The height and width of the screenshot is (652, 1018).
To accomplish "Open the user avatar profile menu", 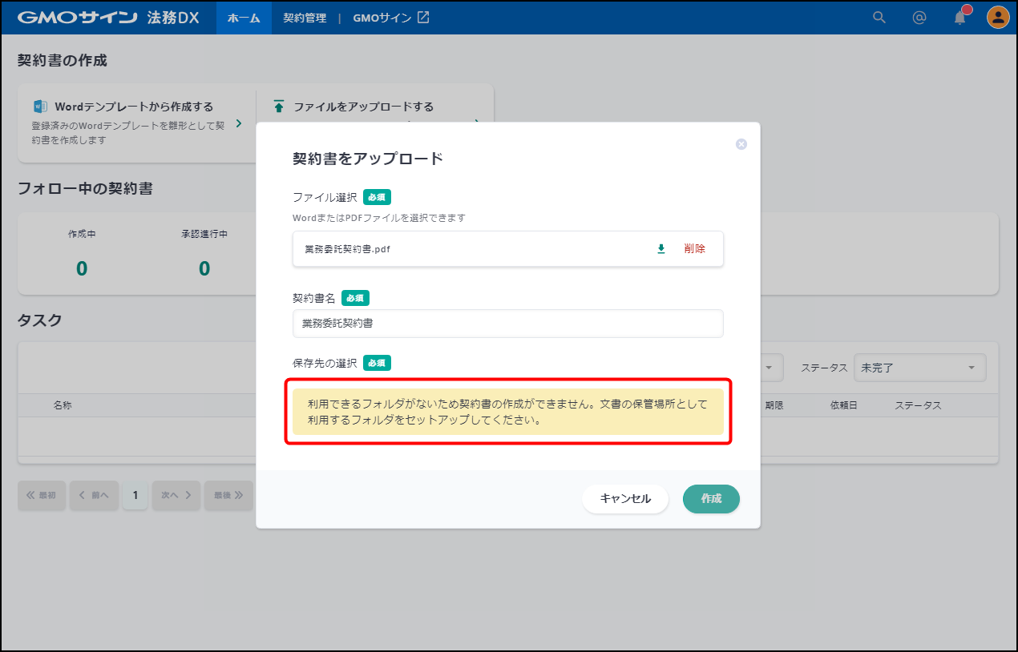I will [x=998, y=18].
